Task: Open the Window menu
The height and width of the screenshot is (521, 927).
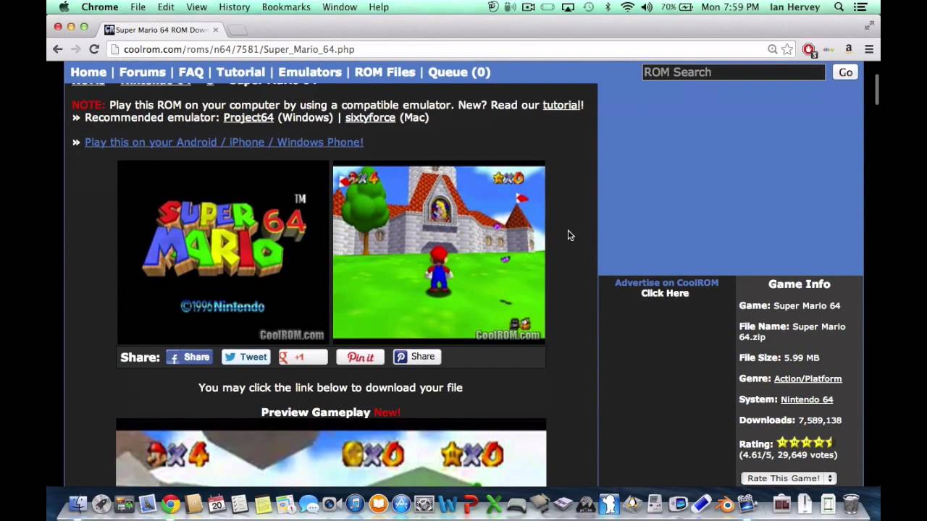Action: tap(339, 7)
